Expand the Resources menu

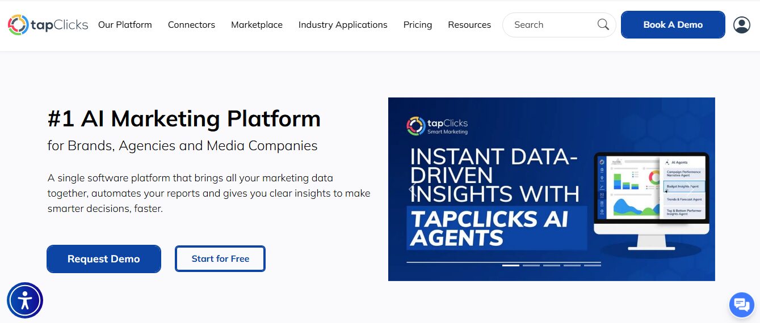pos(469,25)
